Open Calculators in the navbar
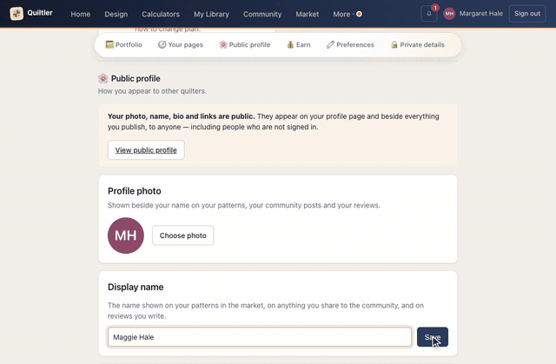This screenshot has width=556, height=364. click(x=161, y=14)
